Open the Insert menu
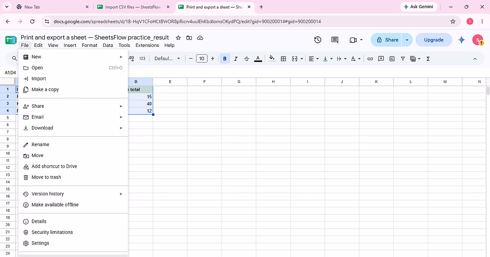Screen dimensions: 490x257 (70, 45)
